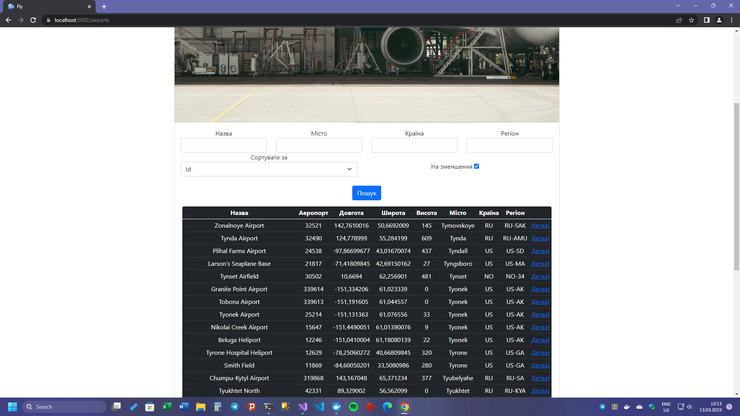Click the Windows Security shield in the tray
This screenshot has height=416, width=740.
point(652,406)
